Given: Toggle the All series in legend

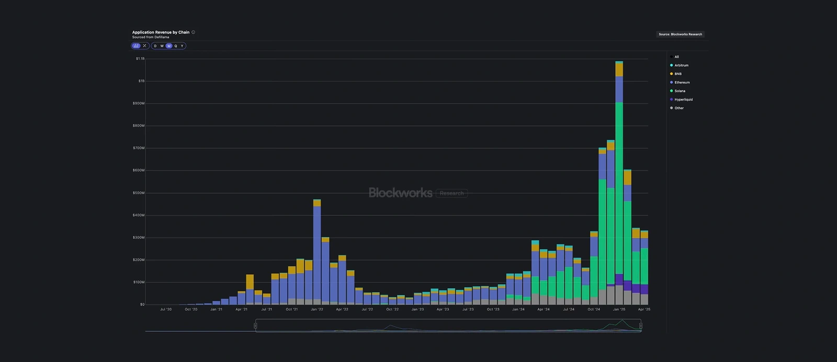Looking at the screenshot, I should point(676,57).
